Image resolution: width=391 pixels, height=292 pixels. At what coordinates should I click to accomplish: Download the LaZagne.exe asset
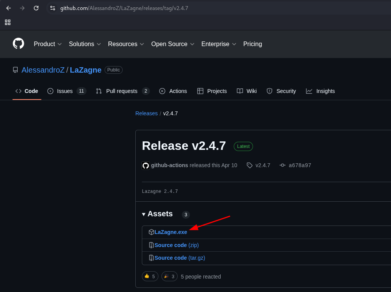(x=171, y=232)
